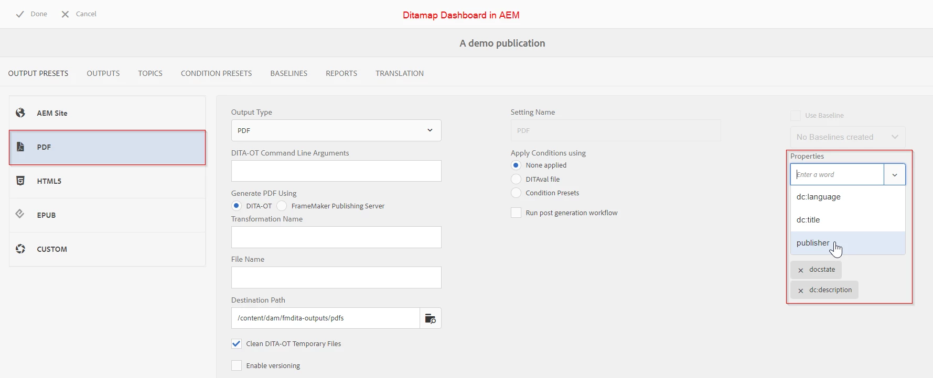
Task: Open the CONDITION PRESETS tab
Action: click(x=217, y=73)
